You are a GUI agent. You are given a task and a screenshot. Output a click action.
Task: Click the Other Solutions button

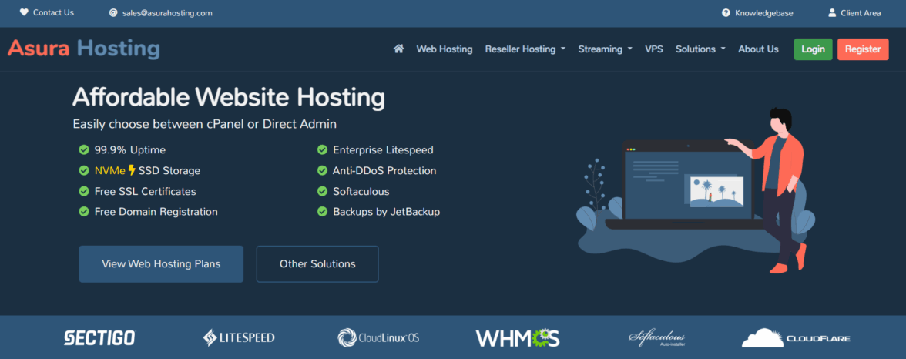[317, 264]
